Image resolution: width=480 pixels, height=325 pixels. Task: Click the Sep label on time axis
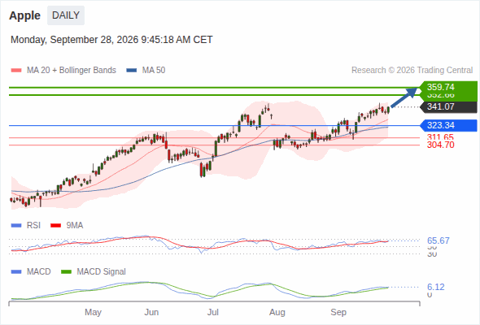tap(338, 313)
